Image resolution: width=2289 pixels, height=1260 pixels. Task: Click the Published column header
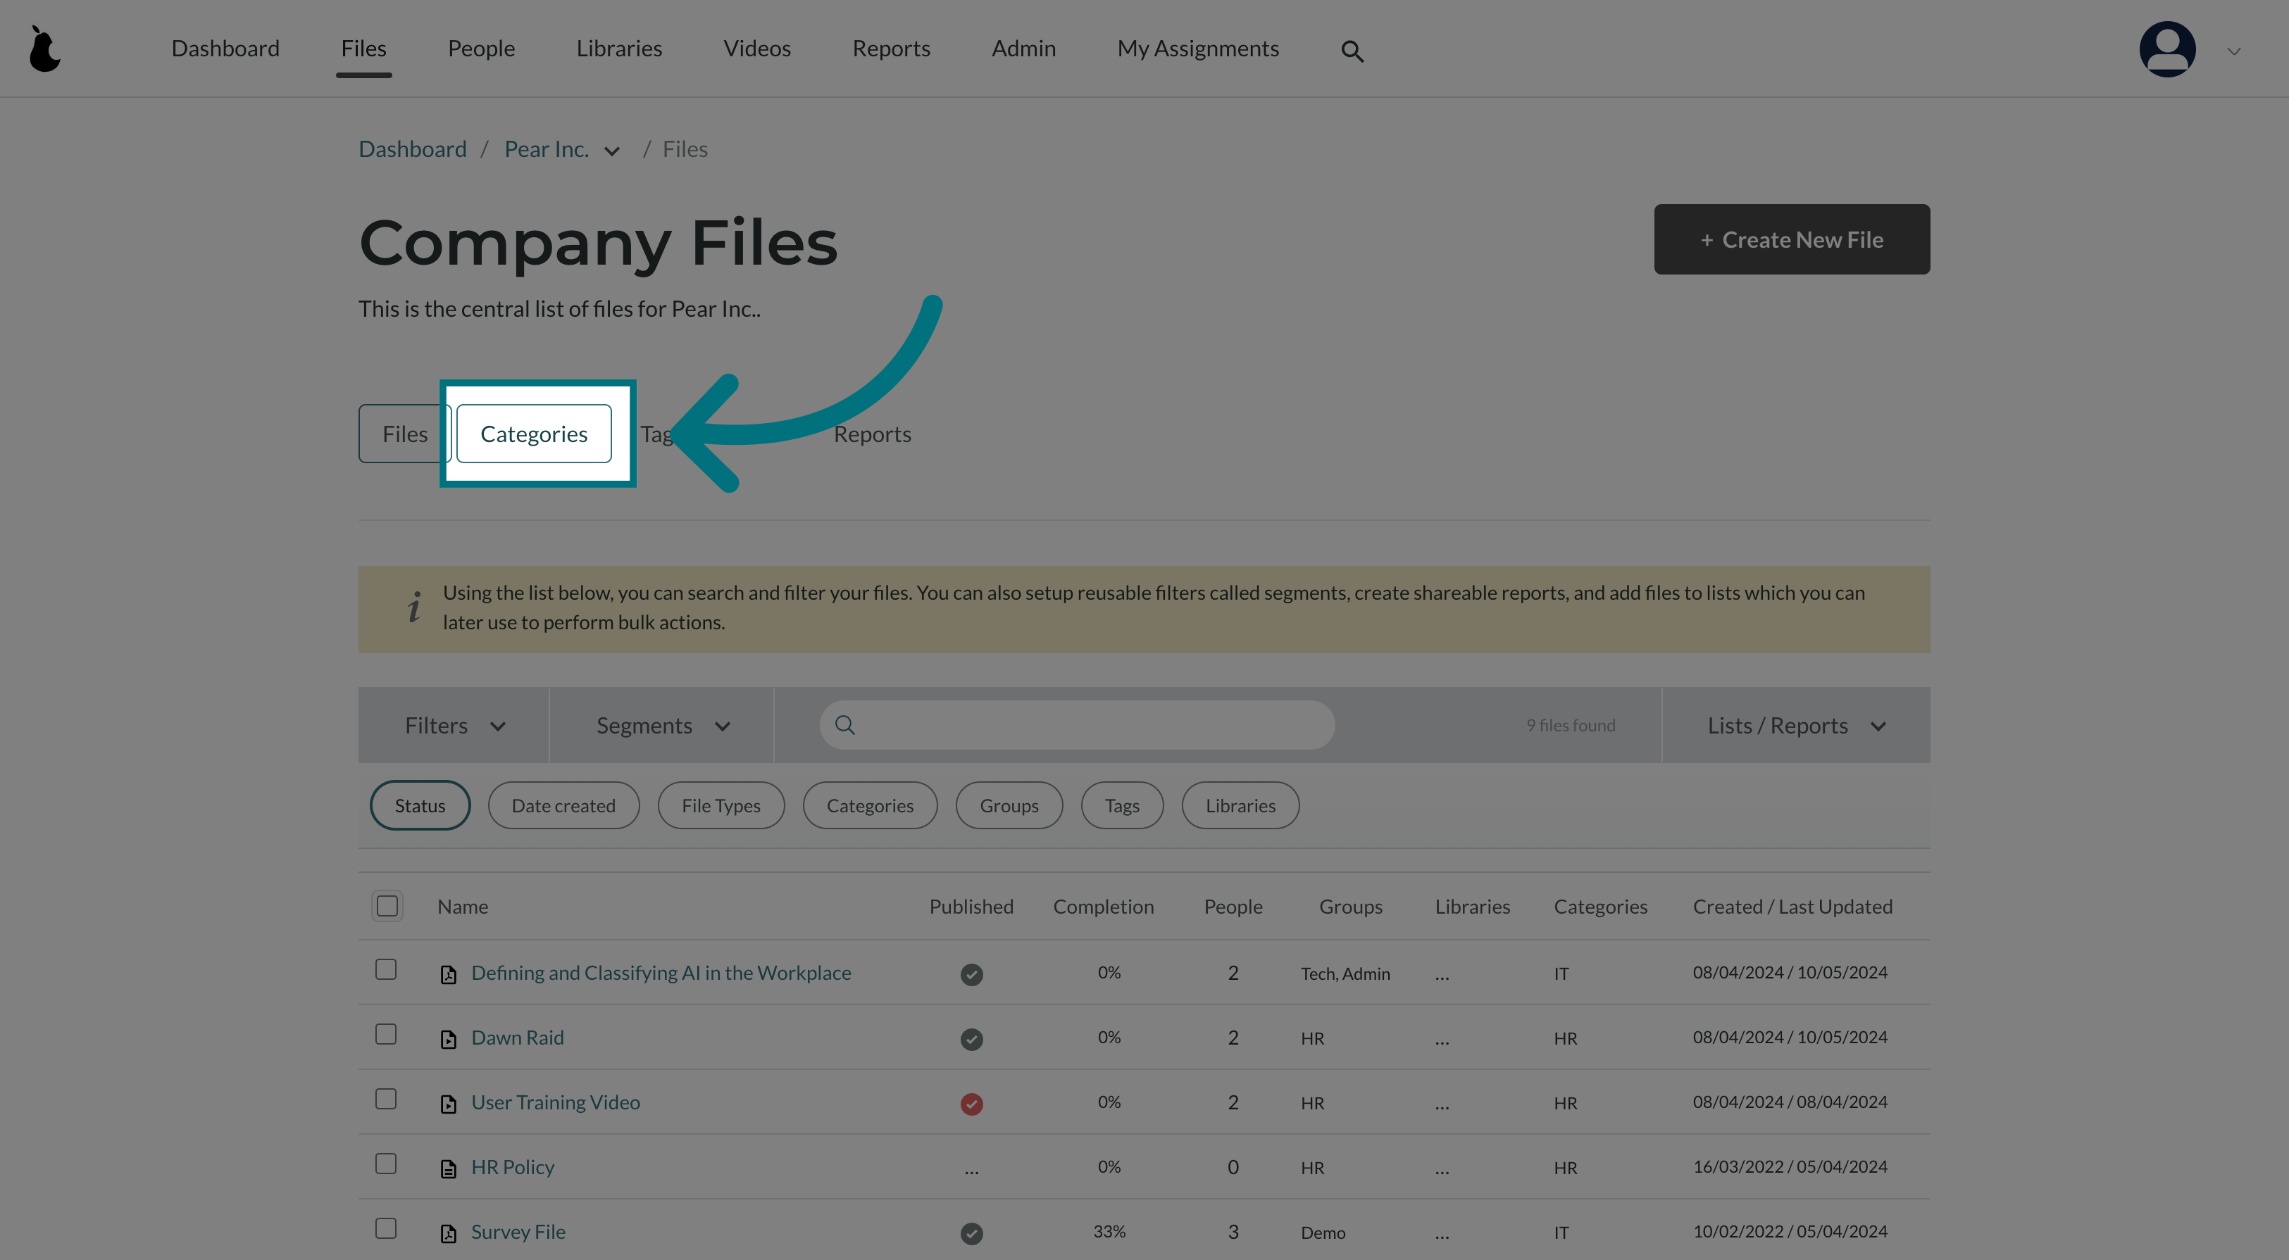(x=971, y=906)
